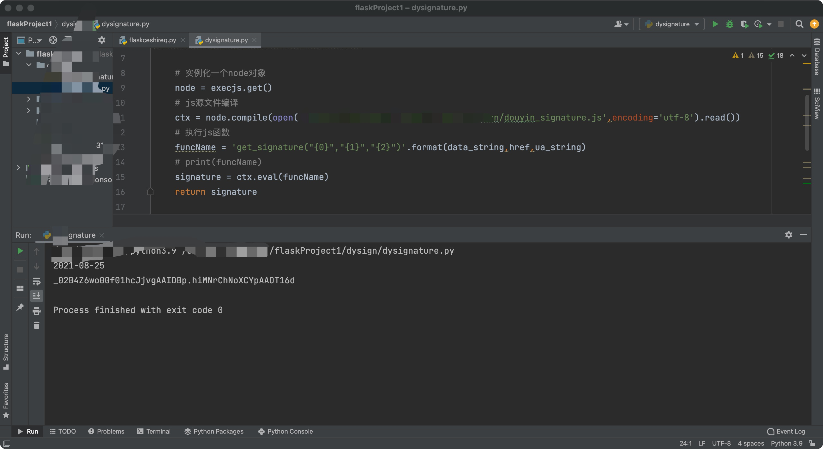Screen dimensions: 823x449
Task: Change the UTF-8 file encoding
Action: (721, 443)
